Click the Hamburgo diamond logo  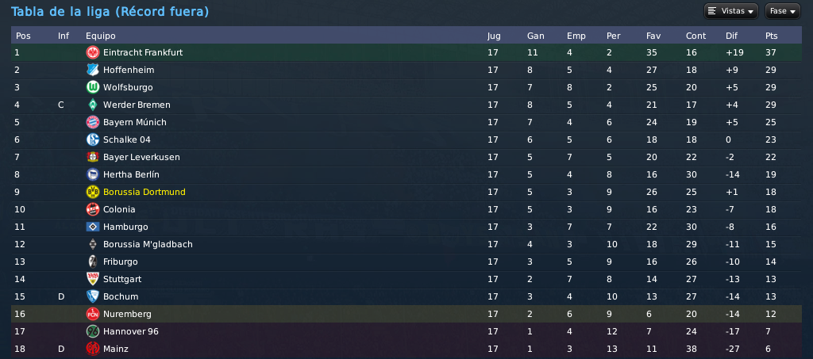(92, 227)
